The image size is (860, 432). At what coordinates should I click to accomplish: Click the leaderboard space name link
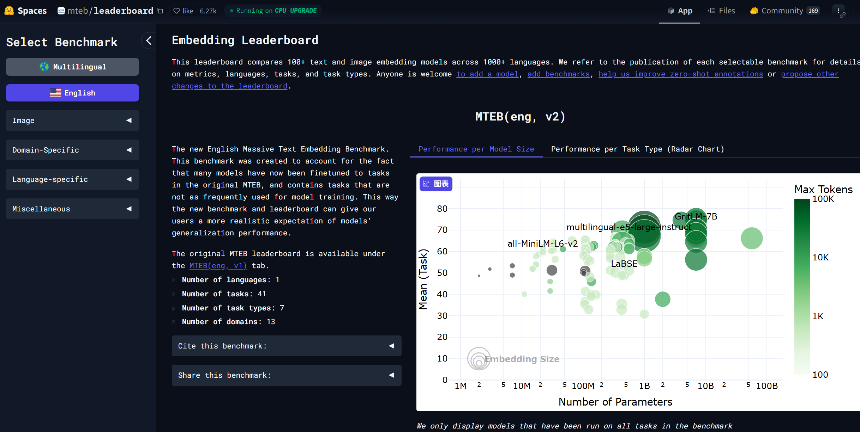coord(123,11)
